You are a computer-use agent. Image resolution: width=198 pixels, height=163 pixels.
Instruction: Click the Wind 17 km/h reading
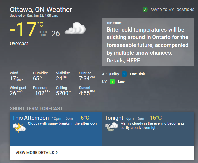[16, 78]
